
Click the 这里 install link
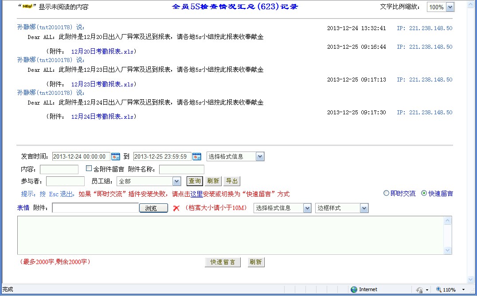(x=196, y=194)
